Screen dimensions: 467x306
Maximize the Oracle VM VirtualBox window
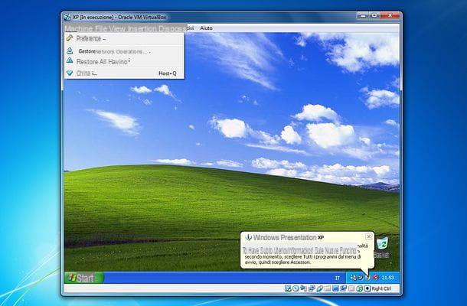(374, 15)
